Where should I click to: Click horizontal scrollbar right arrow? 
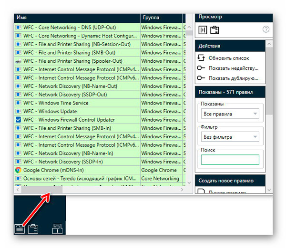pyautogui.click(x=182, y=190)
